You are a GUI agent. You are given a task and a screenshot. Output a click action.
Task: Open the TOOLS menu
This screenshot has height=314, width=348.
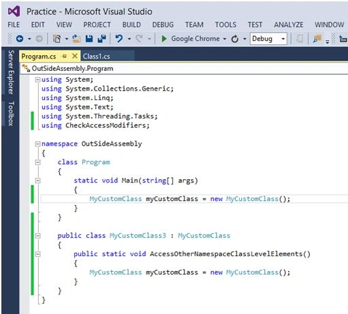[225, 25]
